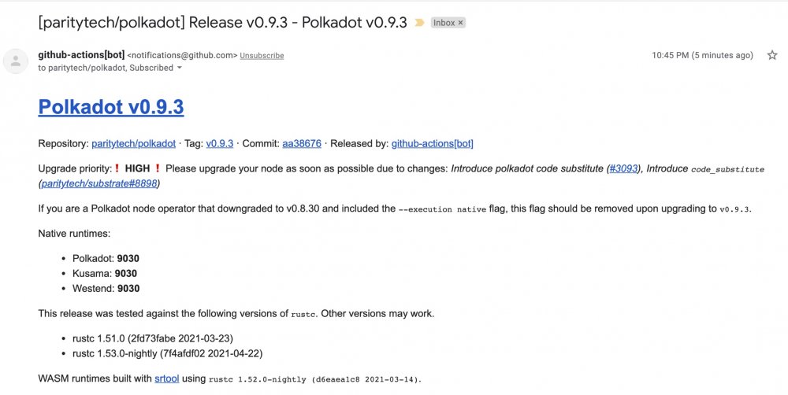Open the Polkadot v0.9.3 heading link

click(x=111, y=107)
